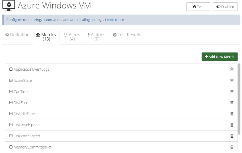This screenshot has height=153, width=242.
Task: Expand the DiskFree metric row
Action: pyautogui.click(x=11, y=102)
